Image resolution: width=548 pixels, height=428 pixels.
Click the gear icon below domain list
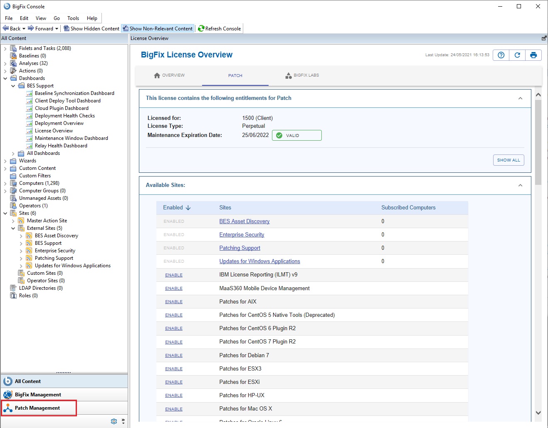[x=114, y=421]
